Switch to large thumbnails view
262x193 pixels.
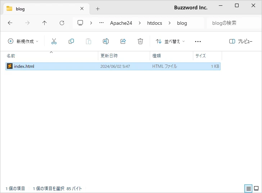pyautogui.click(x=256, y=188)
